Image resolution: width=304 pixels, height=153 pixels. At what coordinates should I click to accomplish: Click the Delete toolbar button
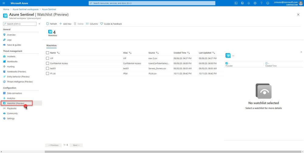pos(79,24)
